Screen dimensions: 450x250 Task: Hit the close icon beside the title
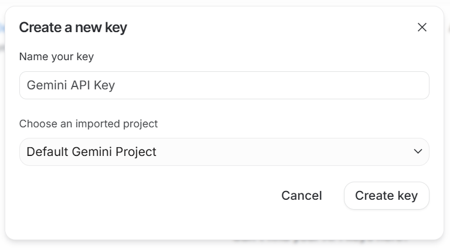tap(422, 27)
